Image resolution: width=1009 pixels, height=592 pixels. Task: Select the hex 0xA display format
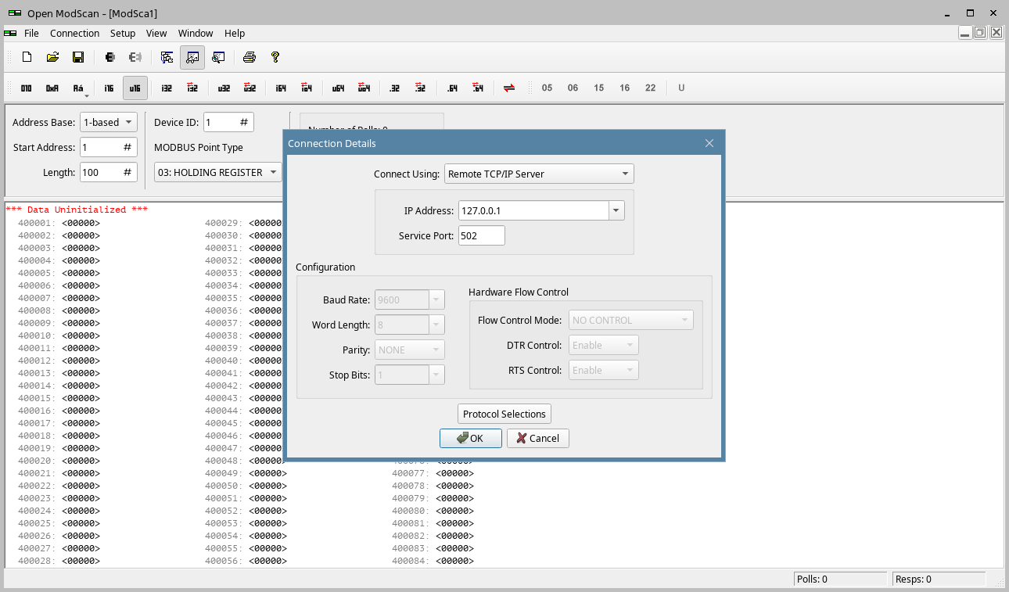coord(52,88)
